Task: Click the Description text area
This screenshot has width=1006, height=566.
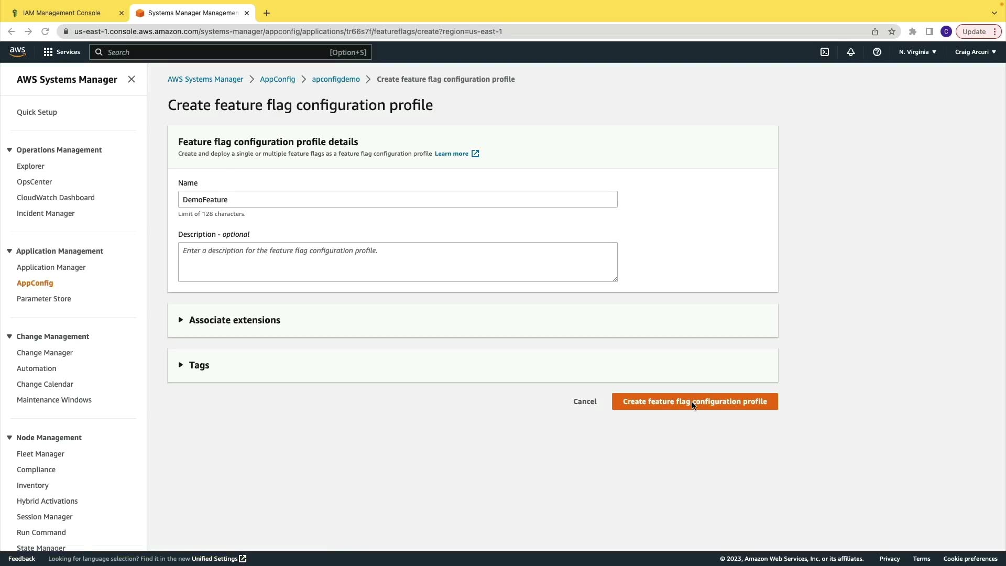Action: coord(398,262)
